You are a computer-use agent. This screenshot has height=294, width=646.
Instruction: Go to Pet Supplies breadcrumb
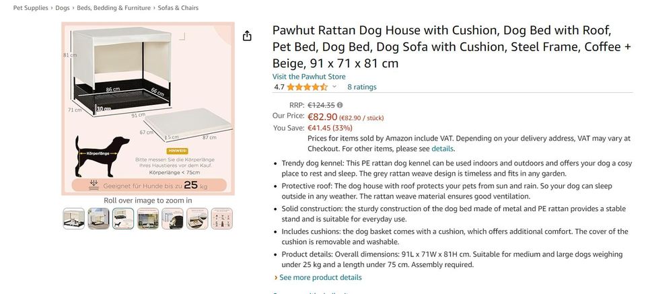[x=32, y=8]
